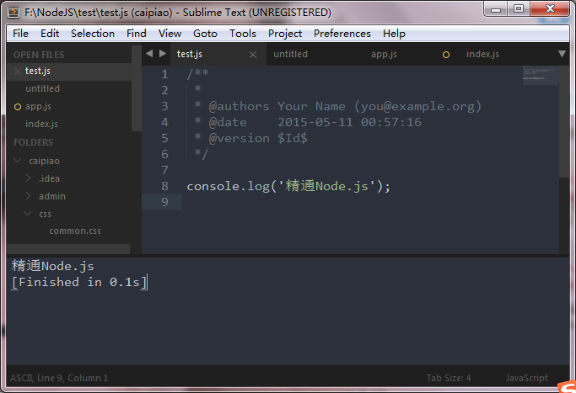
Task: Collapse the css folder
Action: [28, 214]
